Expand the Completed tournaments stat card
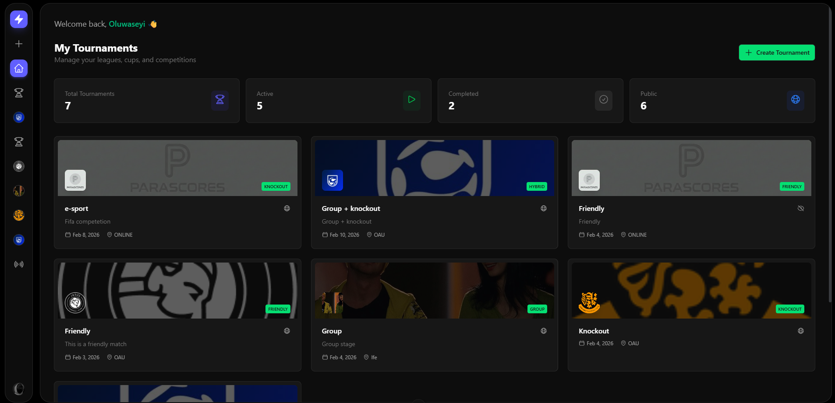 530,100
